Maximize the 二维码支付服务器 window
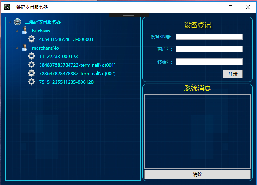 pyautogui.click(x=231, y=7)
